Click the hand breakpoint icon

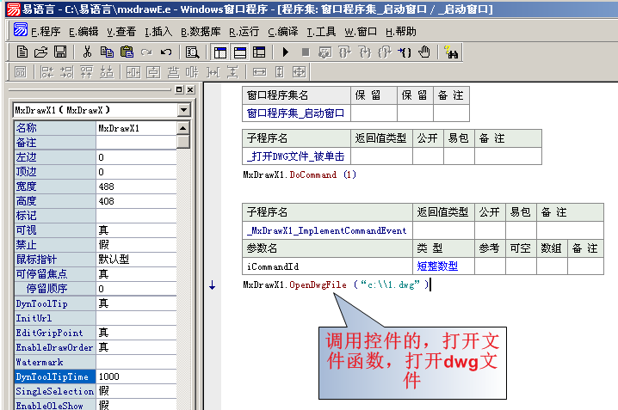(424, 52)
